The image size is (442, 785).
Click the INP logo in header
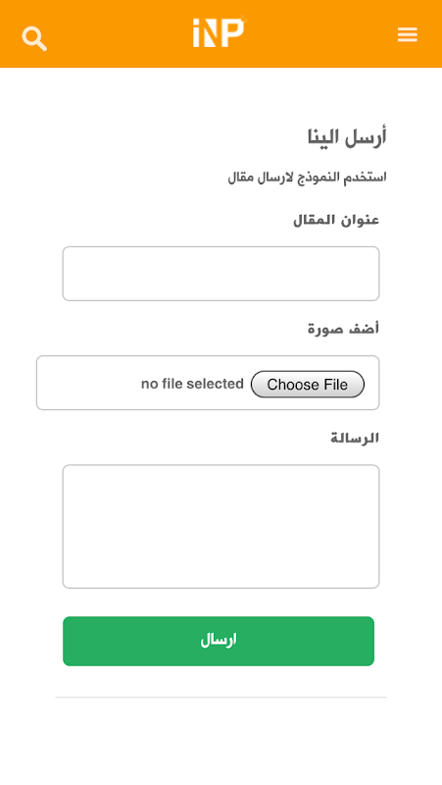pos(220,33)
